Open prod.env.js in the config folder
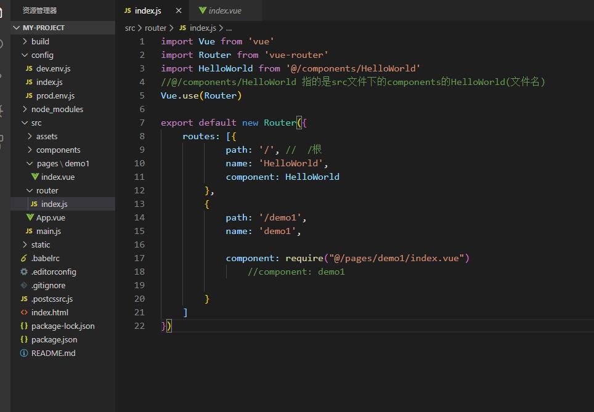The image size is (594, 412). [x=55, y=95]
